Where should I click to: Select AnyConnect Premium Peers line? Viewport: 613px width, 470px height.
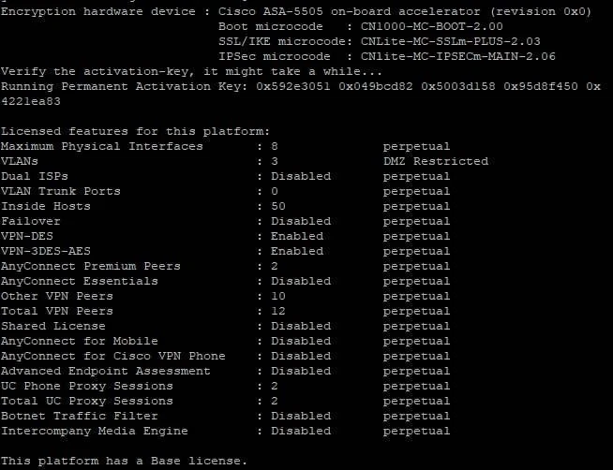point(225,266)
